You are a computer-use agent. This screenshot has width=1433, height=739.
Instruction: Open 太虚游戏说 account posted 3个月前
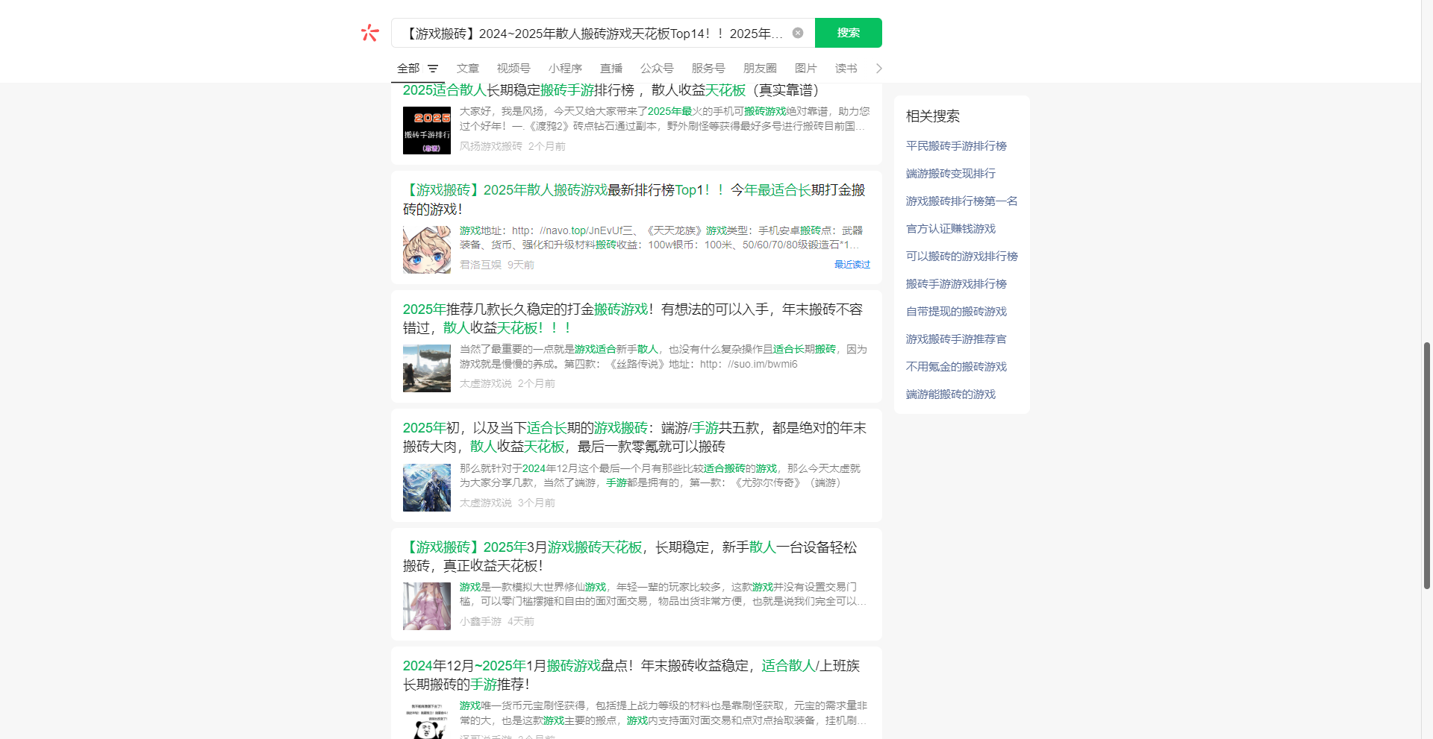point(486,503)
